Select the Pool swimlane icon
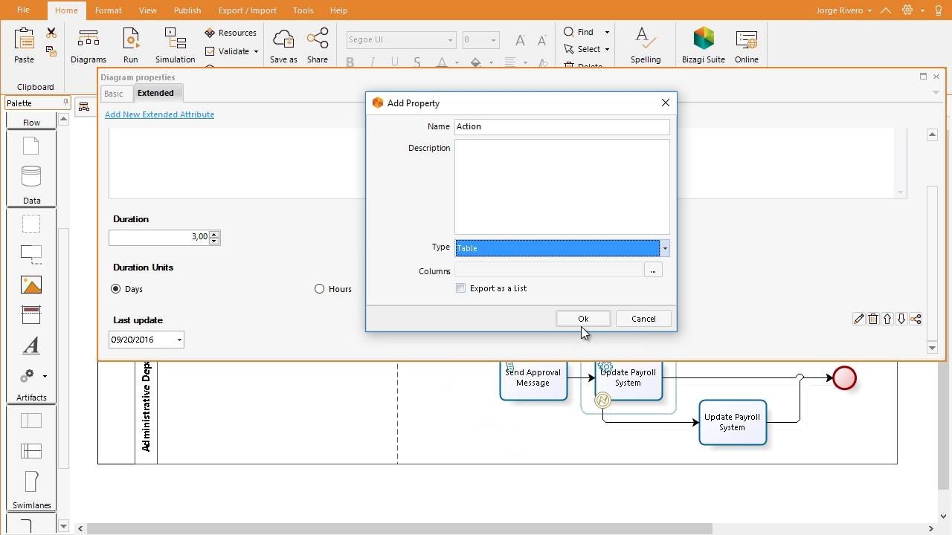 (x=31, y=421)
